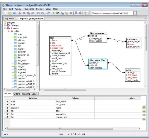Click the tree panel scroll-up arrow
The width and height of the screenshot is (149, 138).
click(38, 23)
